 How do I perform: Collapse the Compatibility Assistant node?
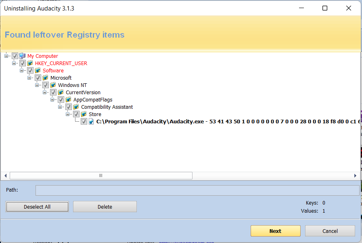point(60,107)
